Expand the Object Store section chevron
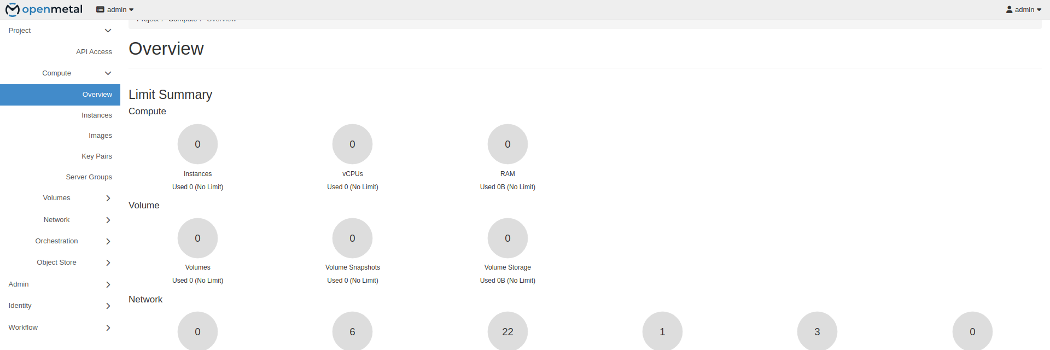The image size is (1050, 350). (x=108, y=262)
